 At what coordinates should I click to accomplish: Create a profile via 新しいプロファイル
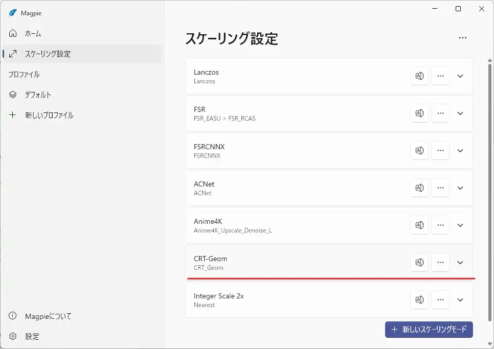(x=49, y=115)
